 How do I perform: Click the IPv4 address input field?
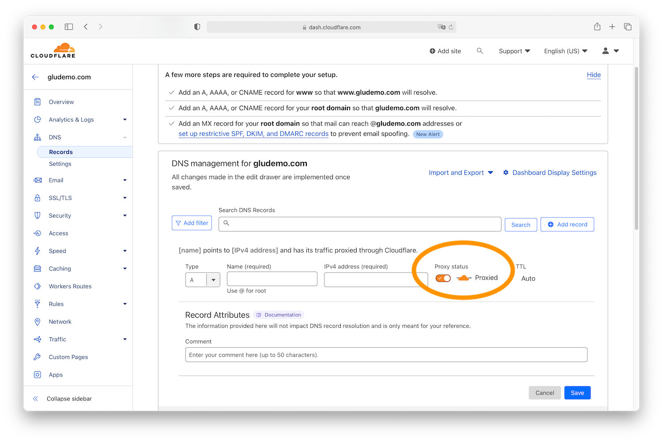[376, 280]
